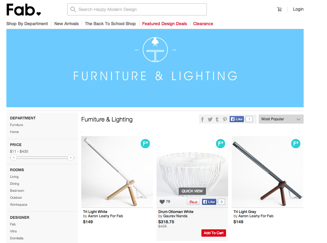The height and width of the screenshot is (243, 327).
Task: Click Quick View on Drum Ottoman
Action: pyautogui.click(x=192, y=191)
